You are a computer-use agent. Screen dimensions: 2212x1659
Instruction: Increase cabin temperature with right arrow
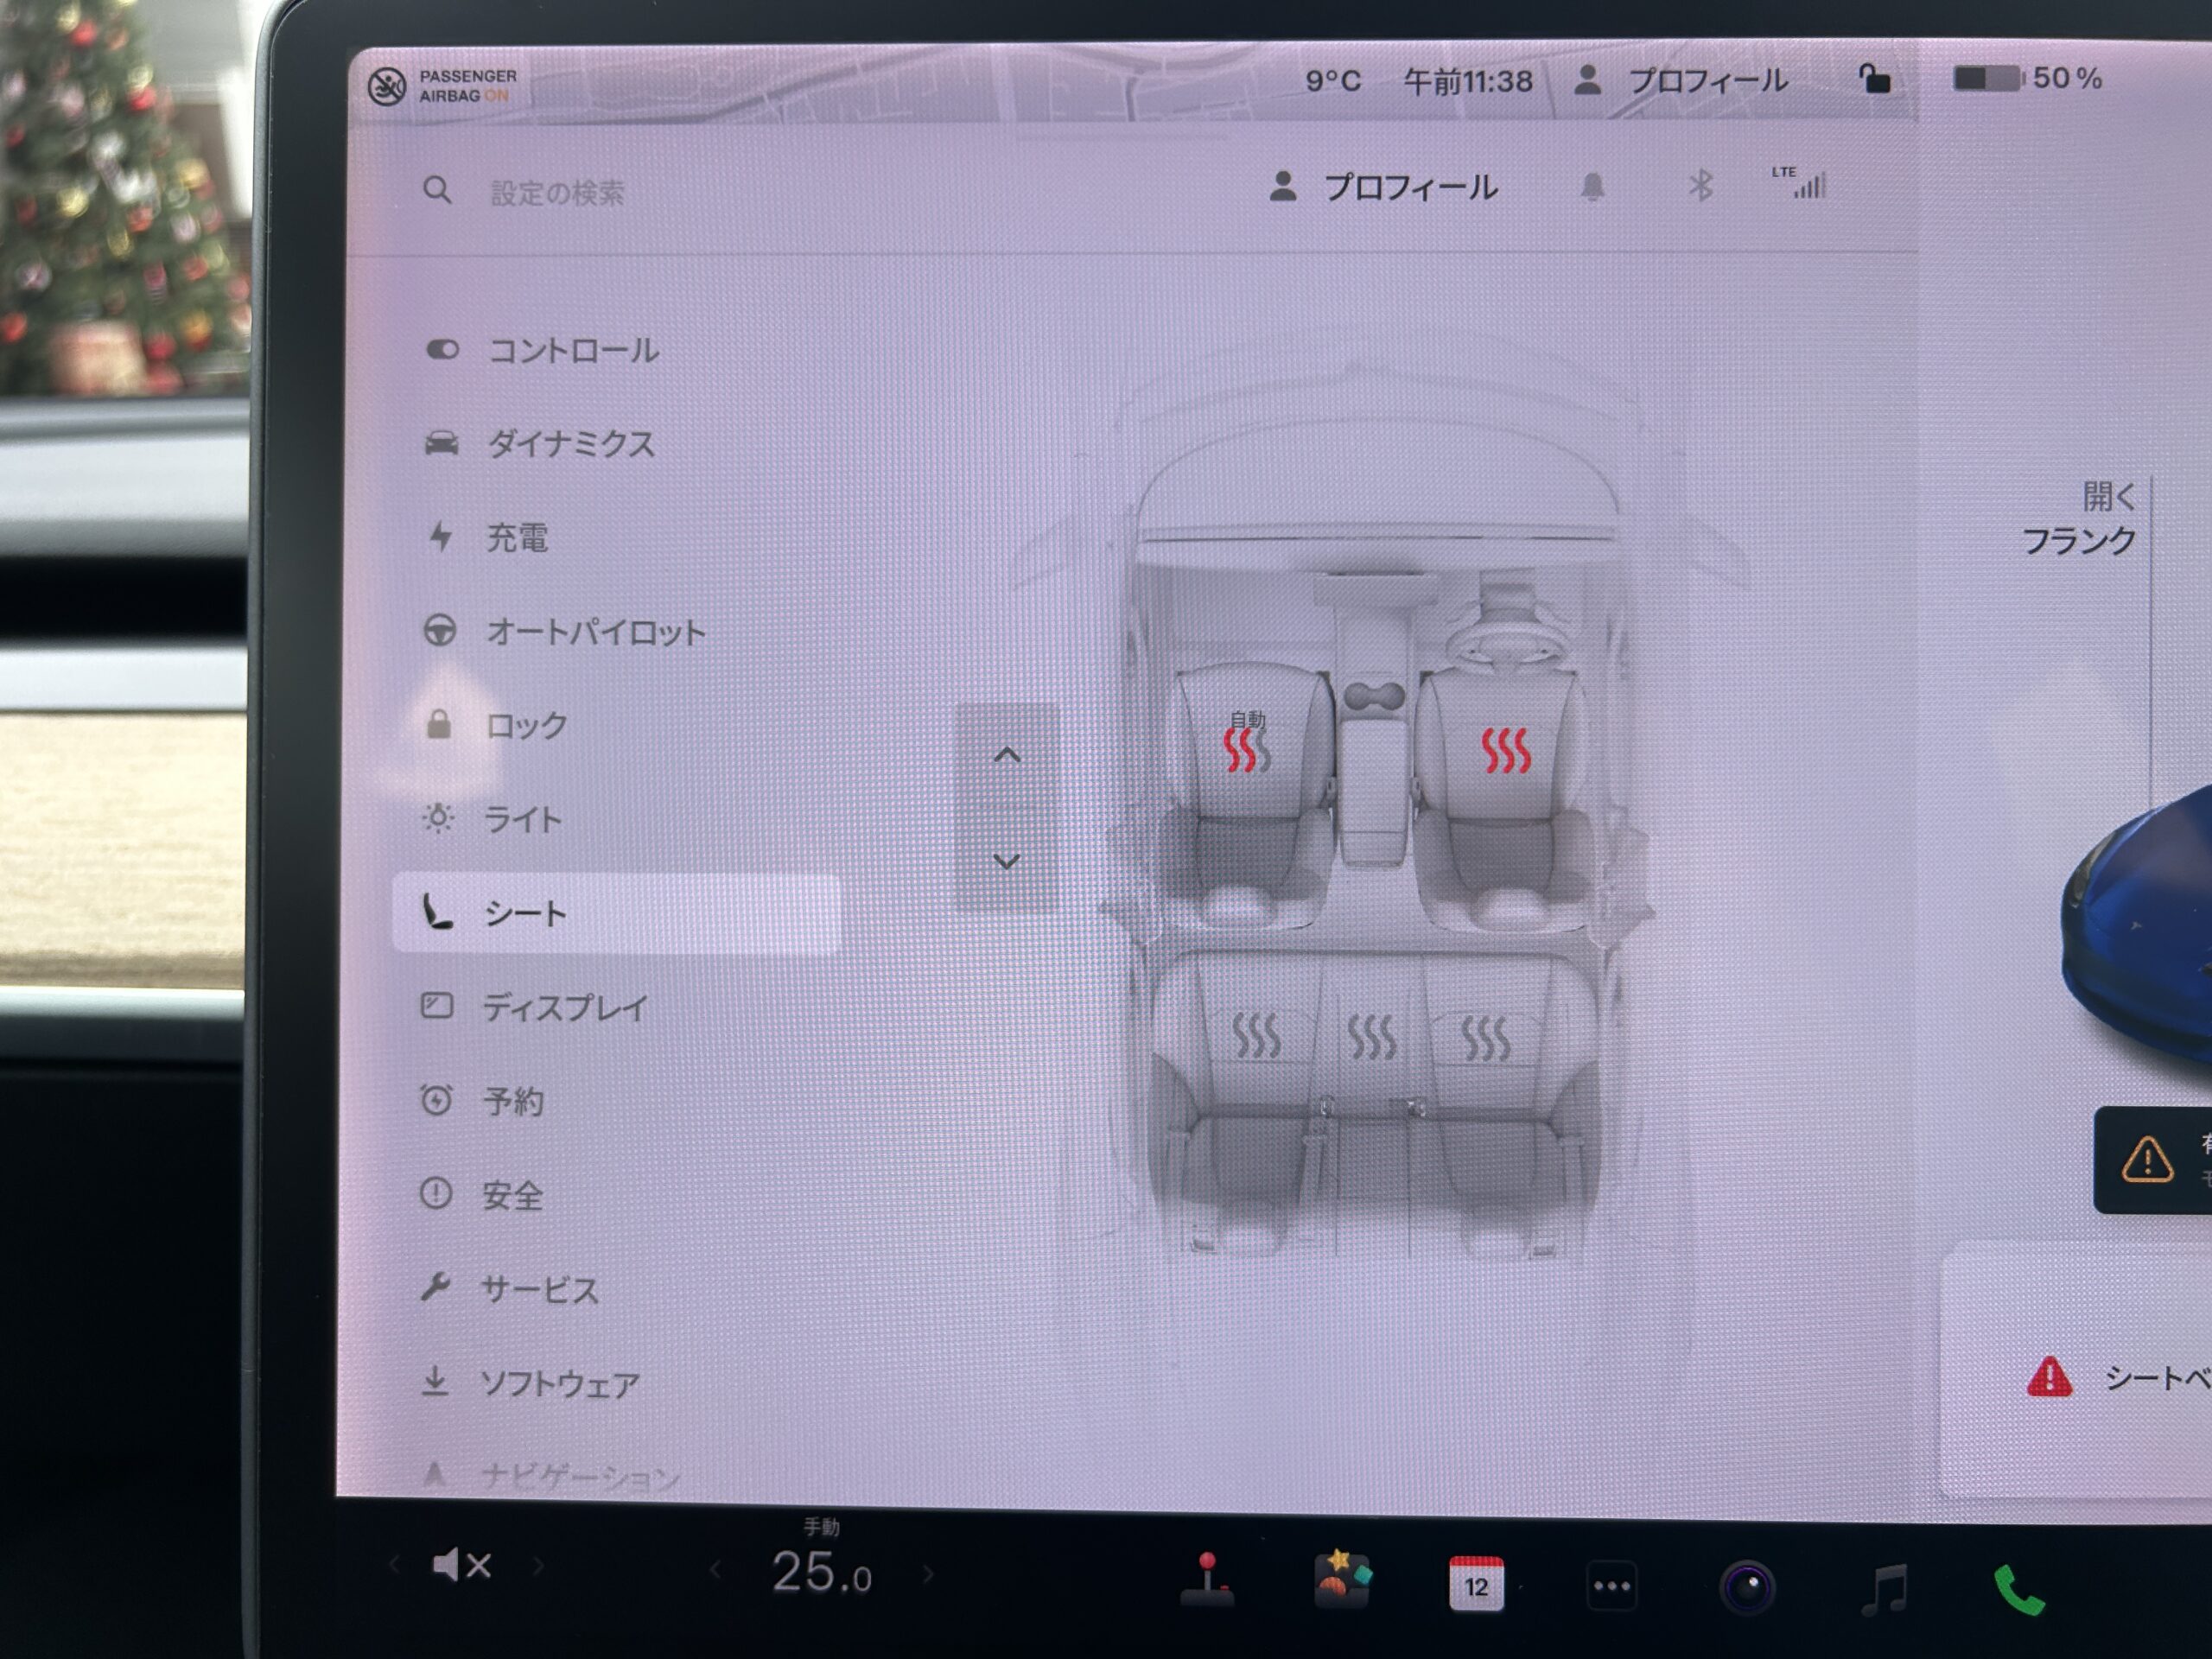pyautogui.click(x=928, y=1574)
